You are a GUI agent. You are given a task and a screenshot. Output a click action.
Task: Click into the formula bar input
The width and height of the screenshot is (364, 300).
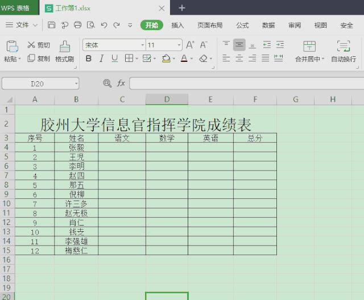[246, 83]
